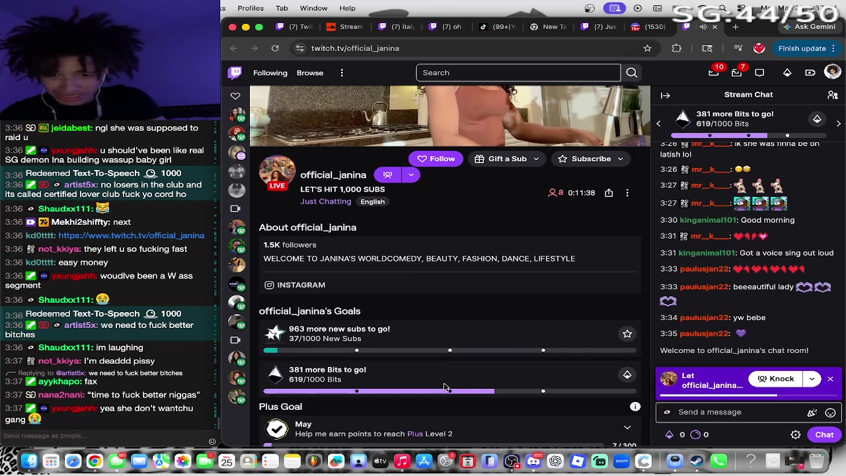Open the channel three-dot options menu
Image resolution: width=846 pixels, height=476 pixels.
(627, 193)
